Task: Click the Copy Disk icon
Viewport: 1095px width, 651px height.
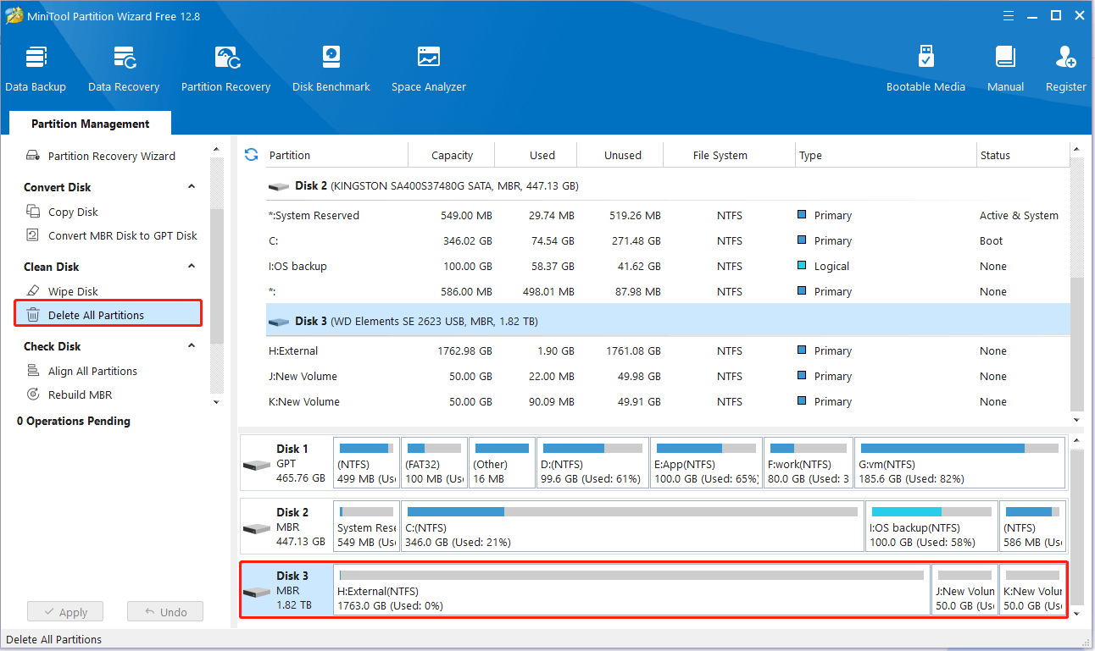Action: click(33, 212)
